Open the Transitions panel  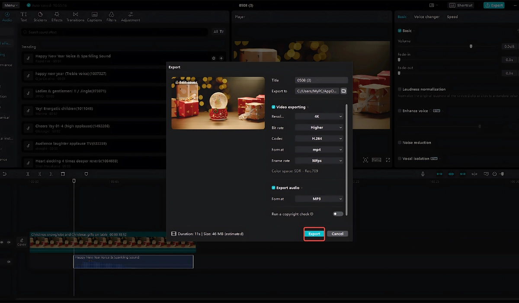(x=75, y=17)
